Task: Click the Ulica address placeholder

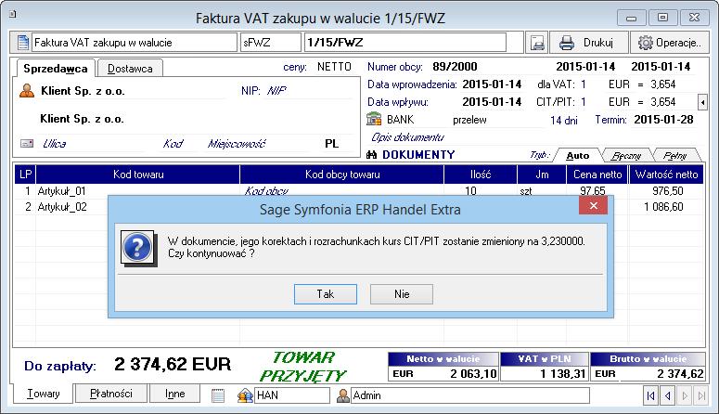Action: (x=54, y=144)
